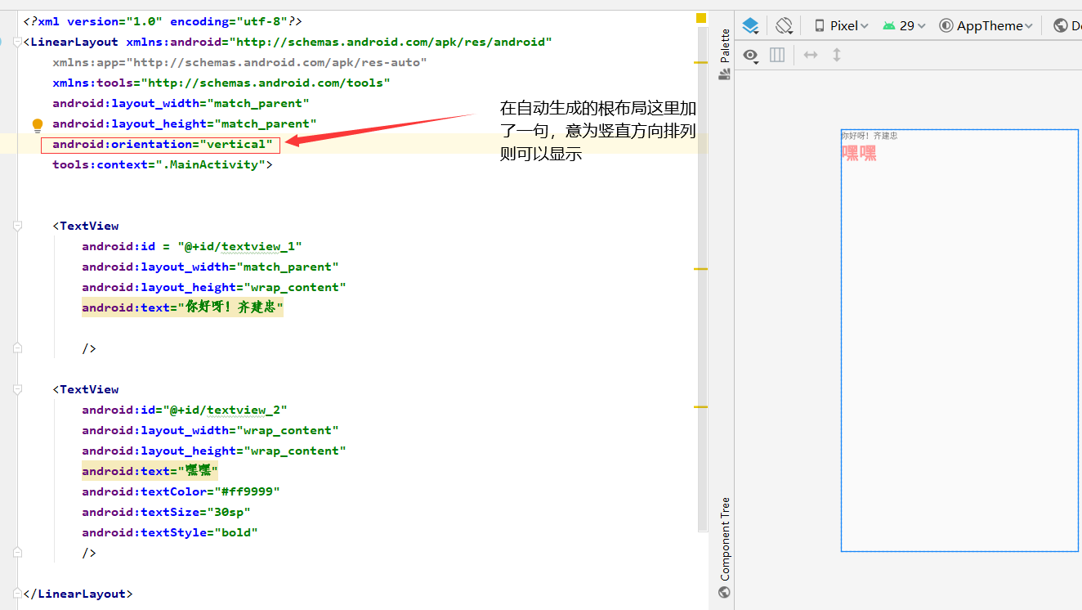Click root android:layout_height="match_parent" line
This screenshot has height=610, width=1082.
185,123
